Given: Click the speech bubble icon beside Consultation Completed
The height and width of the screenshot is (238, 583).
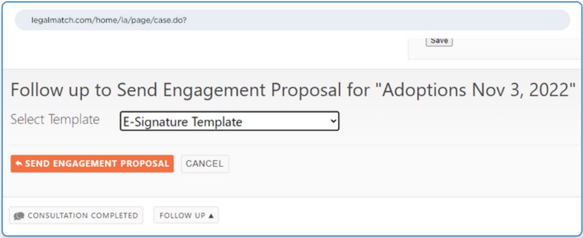Looking at the screenshot, I should (x=19, y=216).
